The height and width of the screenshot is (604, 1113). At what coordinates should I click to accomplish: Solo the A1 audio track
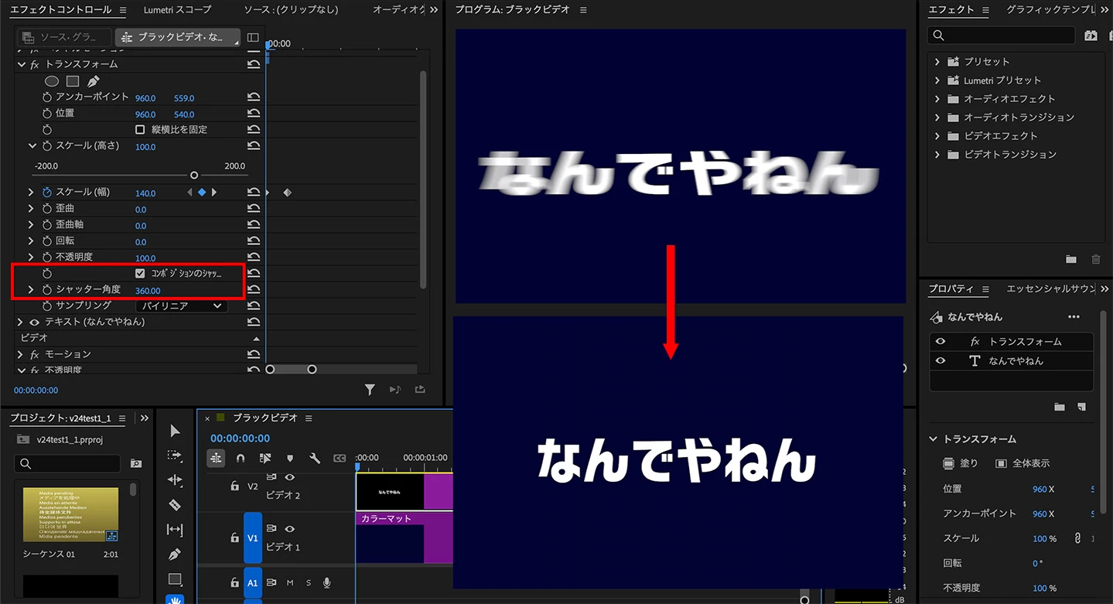[309, 582]
